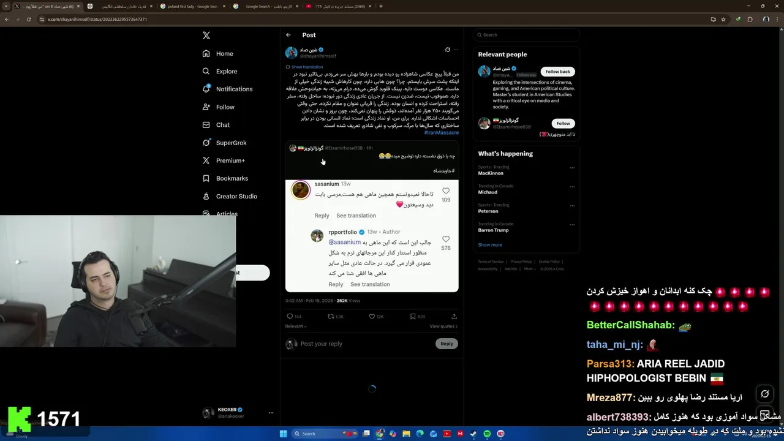Bookmark this page with the star icon
The width and height of the screenshot is (784, 441).
pyautogui.click(x=723, y=19)
